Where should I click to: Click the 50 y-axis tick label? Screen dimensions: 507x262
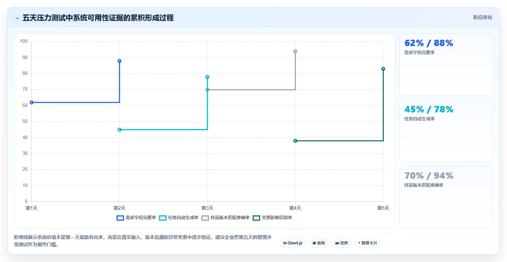25,121
